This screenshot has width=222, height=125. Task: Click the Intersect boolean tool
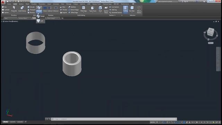click(55, 9)
